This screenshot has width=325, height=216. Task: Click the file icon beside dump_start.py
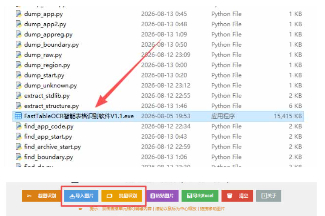(x=18, y=75)
